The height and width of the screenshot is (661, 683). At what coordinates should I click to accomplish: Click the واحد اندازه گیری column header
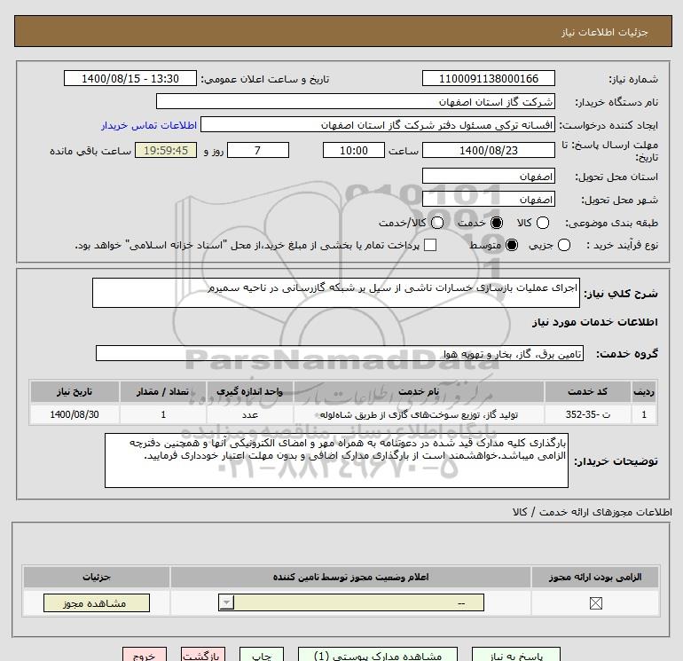(x=250, y=391)
